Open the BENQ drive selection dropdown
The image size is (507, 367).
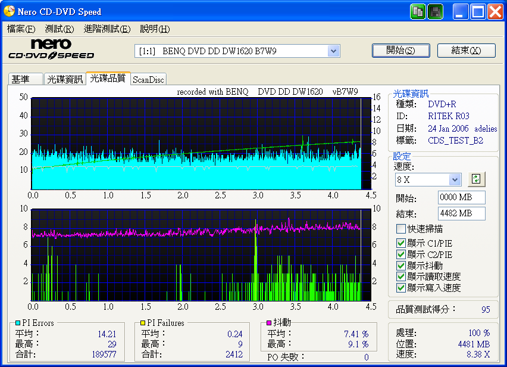333,51
